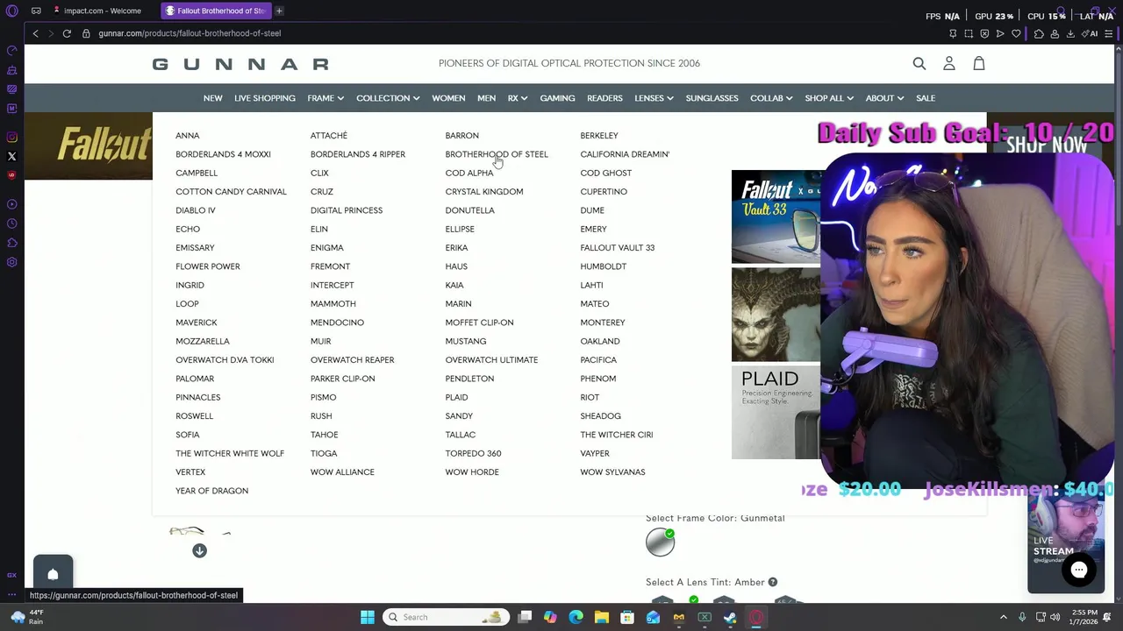Open the SUNGLASSES menu item
The height and width of the screenshot is (631, 1123).
pos(712,98)
